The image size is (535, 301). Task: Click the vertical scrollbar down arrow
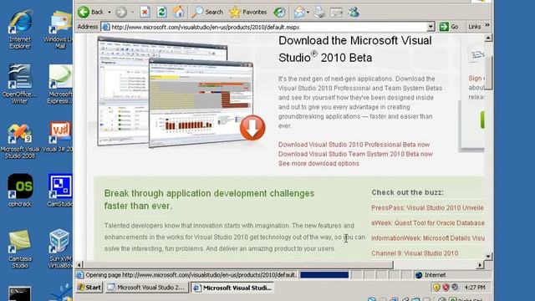click(x=488, y=257)
